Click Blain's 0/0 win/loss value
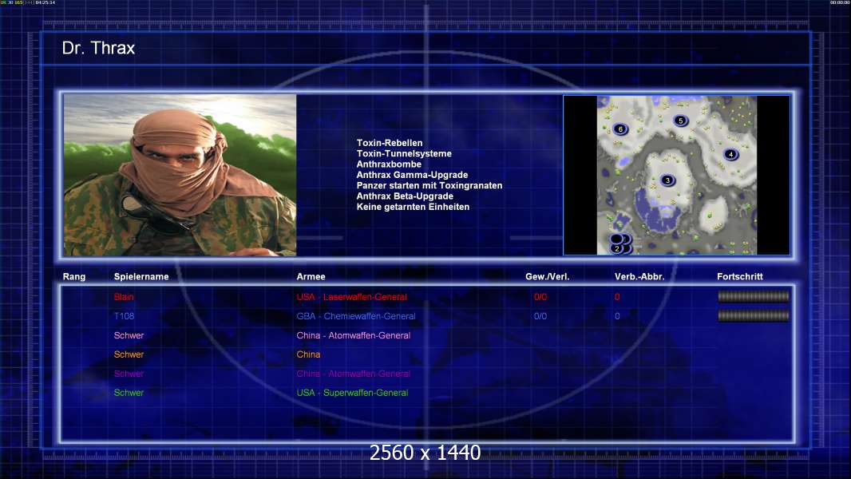This screenshot has width=851, height=479. [x=540, y=297]
